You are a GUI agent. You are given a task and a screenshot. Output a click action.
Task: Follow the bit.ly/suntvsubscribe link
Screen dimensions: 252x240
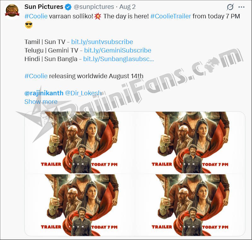coord(102,42)
